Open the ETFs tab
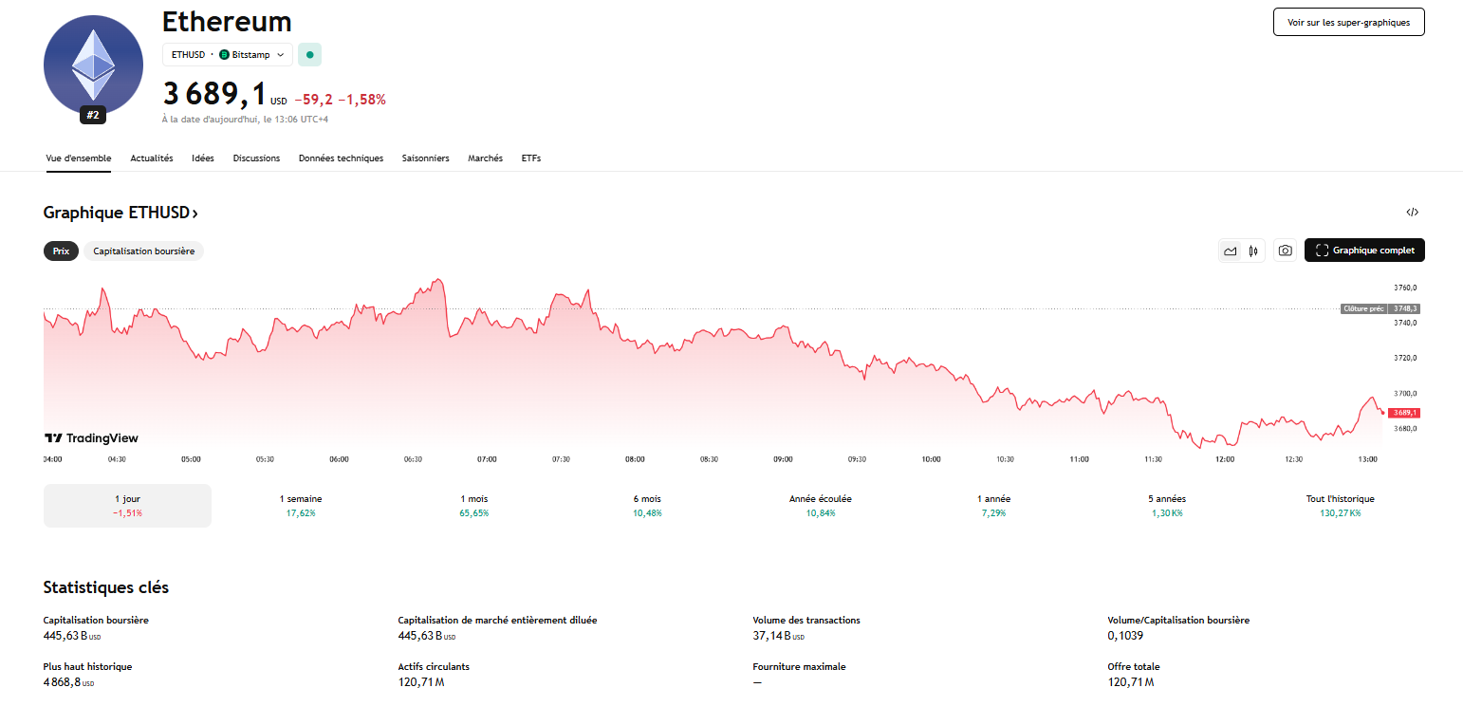Screen dimensions: 1463x725 pos(531,158)
